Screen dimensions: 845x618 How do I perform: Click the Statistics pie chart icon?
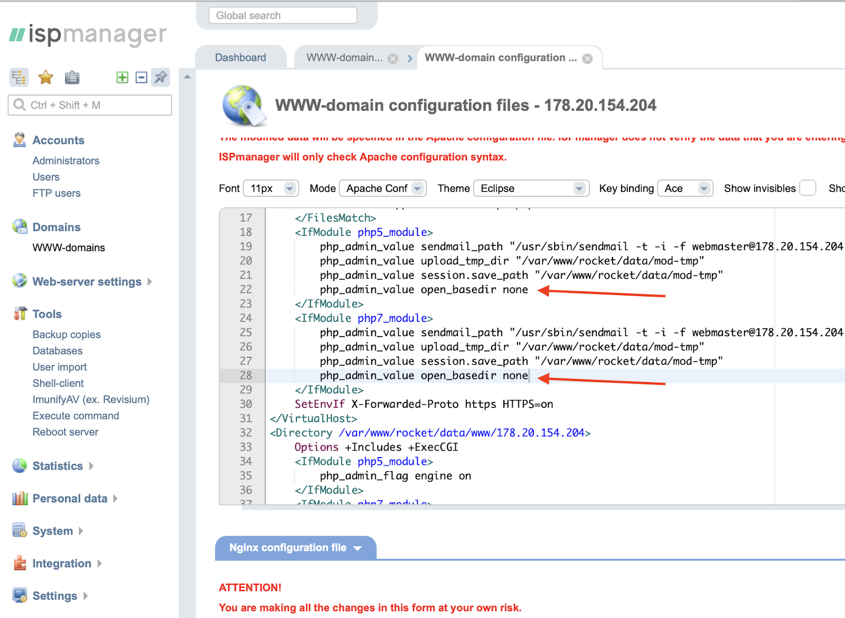[20, 465]
